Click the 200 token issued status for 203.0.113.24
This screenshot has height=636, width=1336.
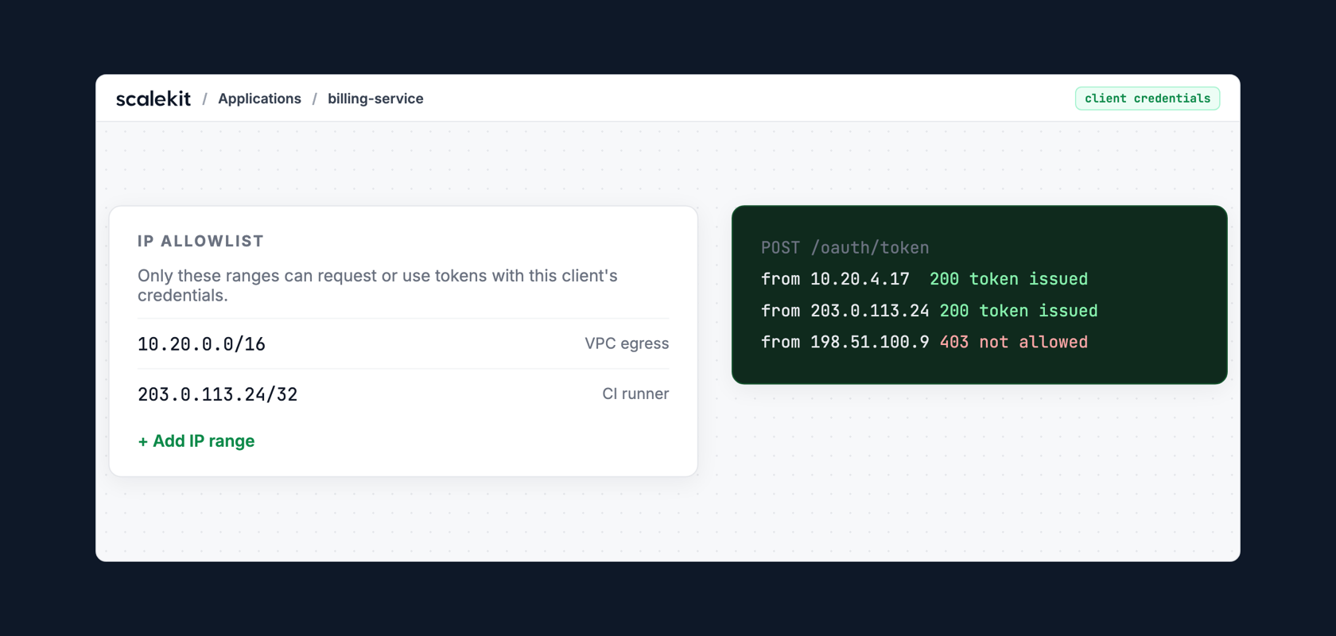(1019, 311)
